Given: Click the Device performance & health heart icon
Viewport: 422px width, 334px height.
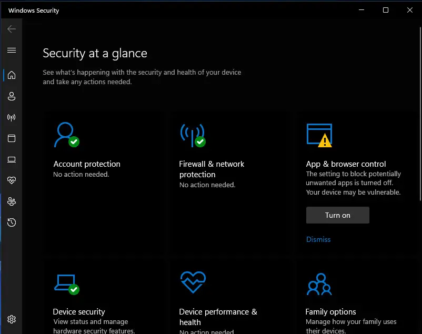Looking at the screenshot, I should click(x=193, y=282).
